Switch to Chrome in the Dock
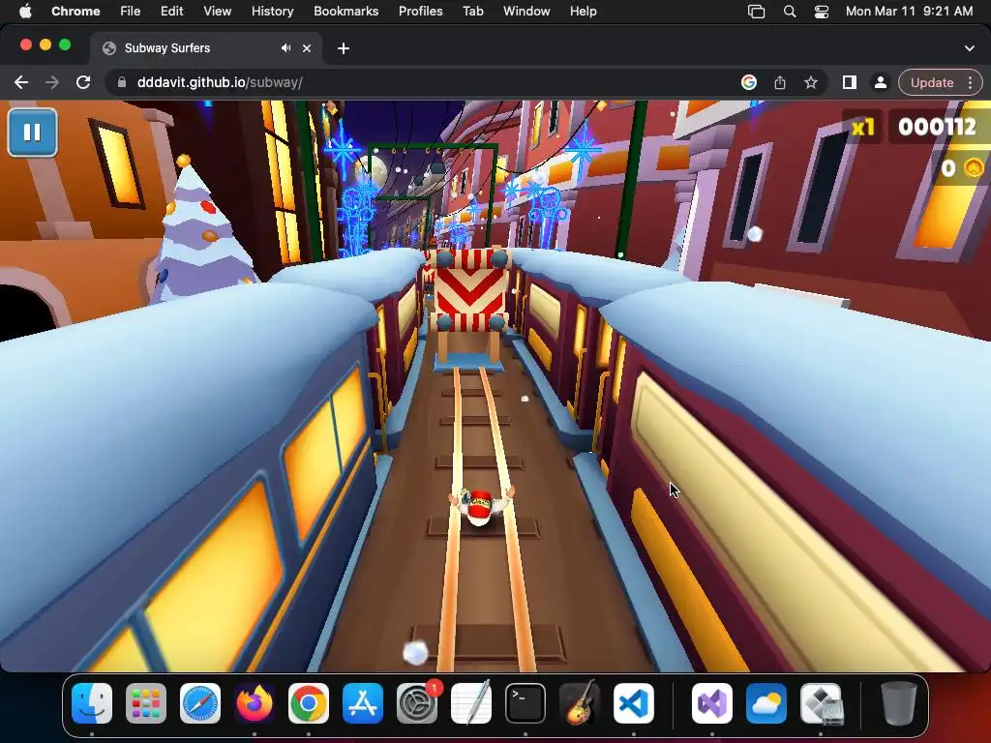This screenshot has width=991, height=743. (309, 703)
